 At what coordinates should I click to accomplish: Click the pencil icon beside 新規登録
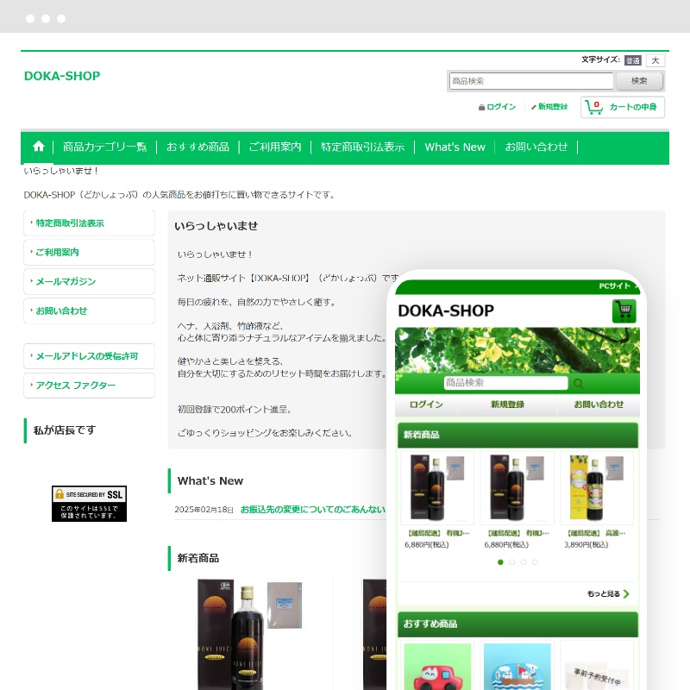[x=533, y=107]
